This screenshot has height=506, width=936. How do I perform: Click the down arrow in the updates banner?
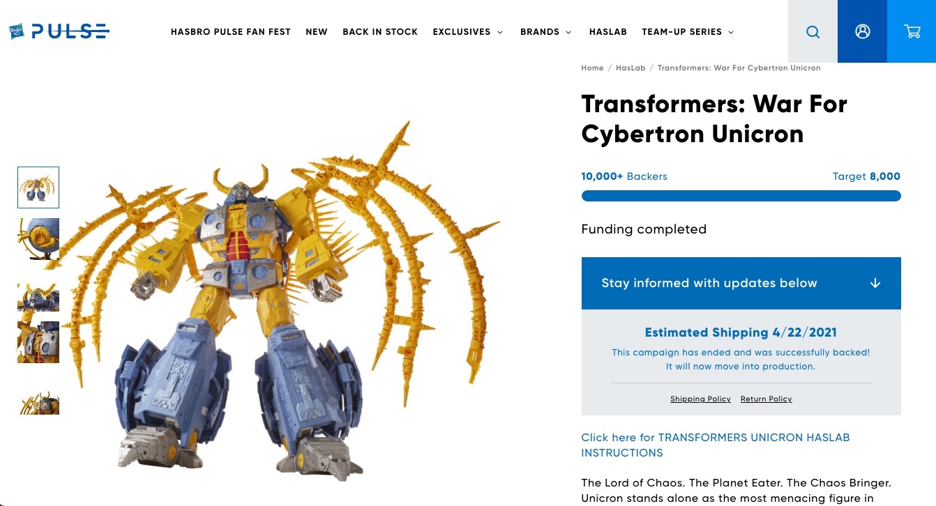tap(875, 283)
